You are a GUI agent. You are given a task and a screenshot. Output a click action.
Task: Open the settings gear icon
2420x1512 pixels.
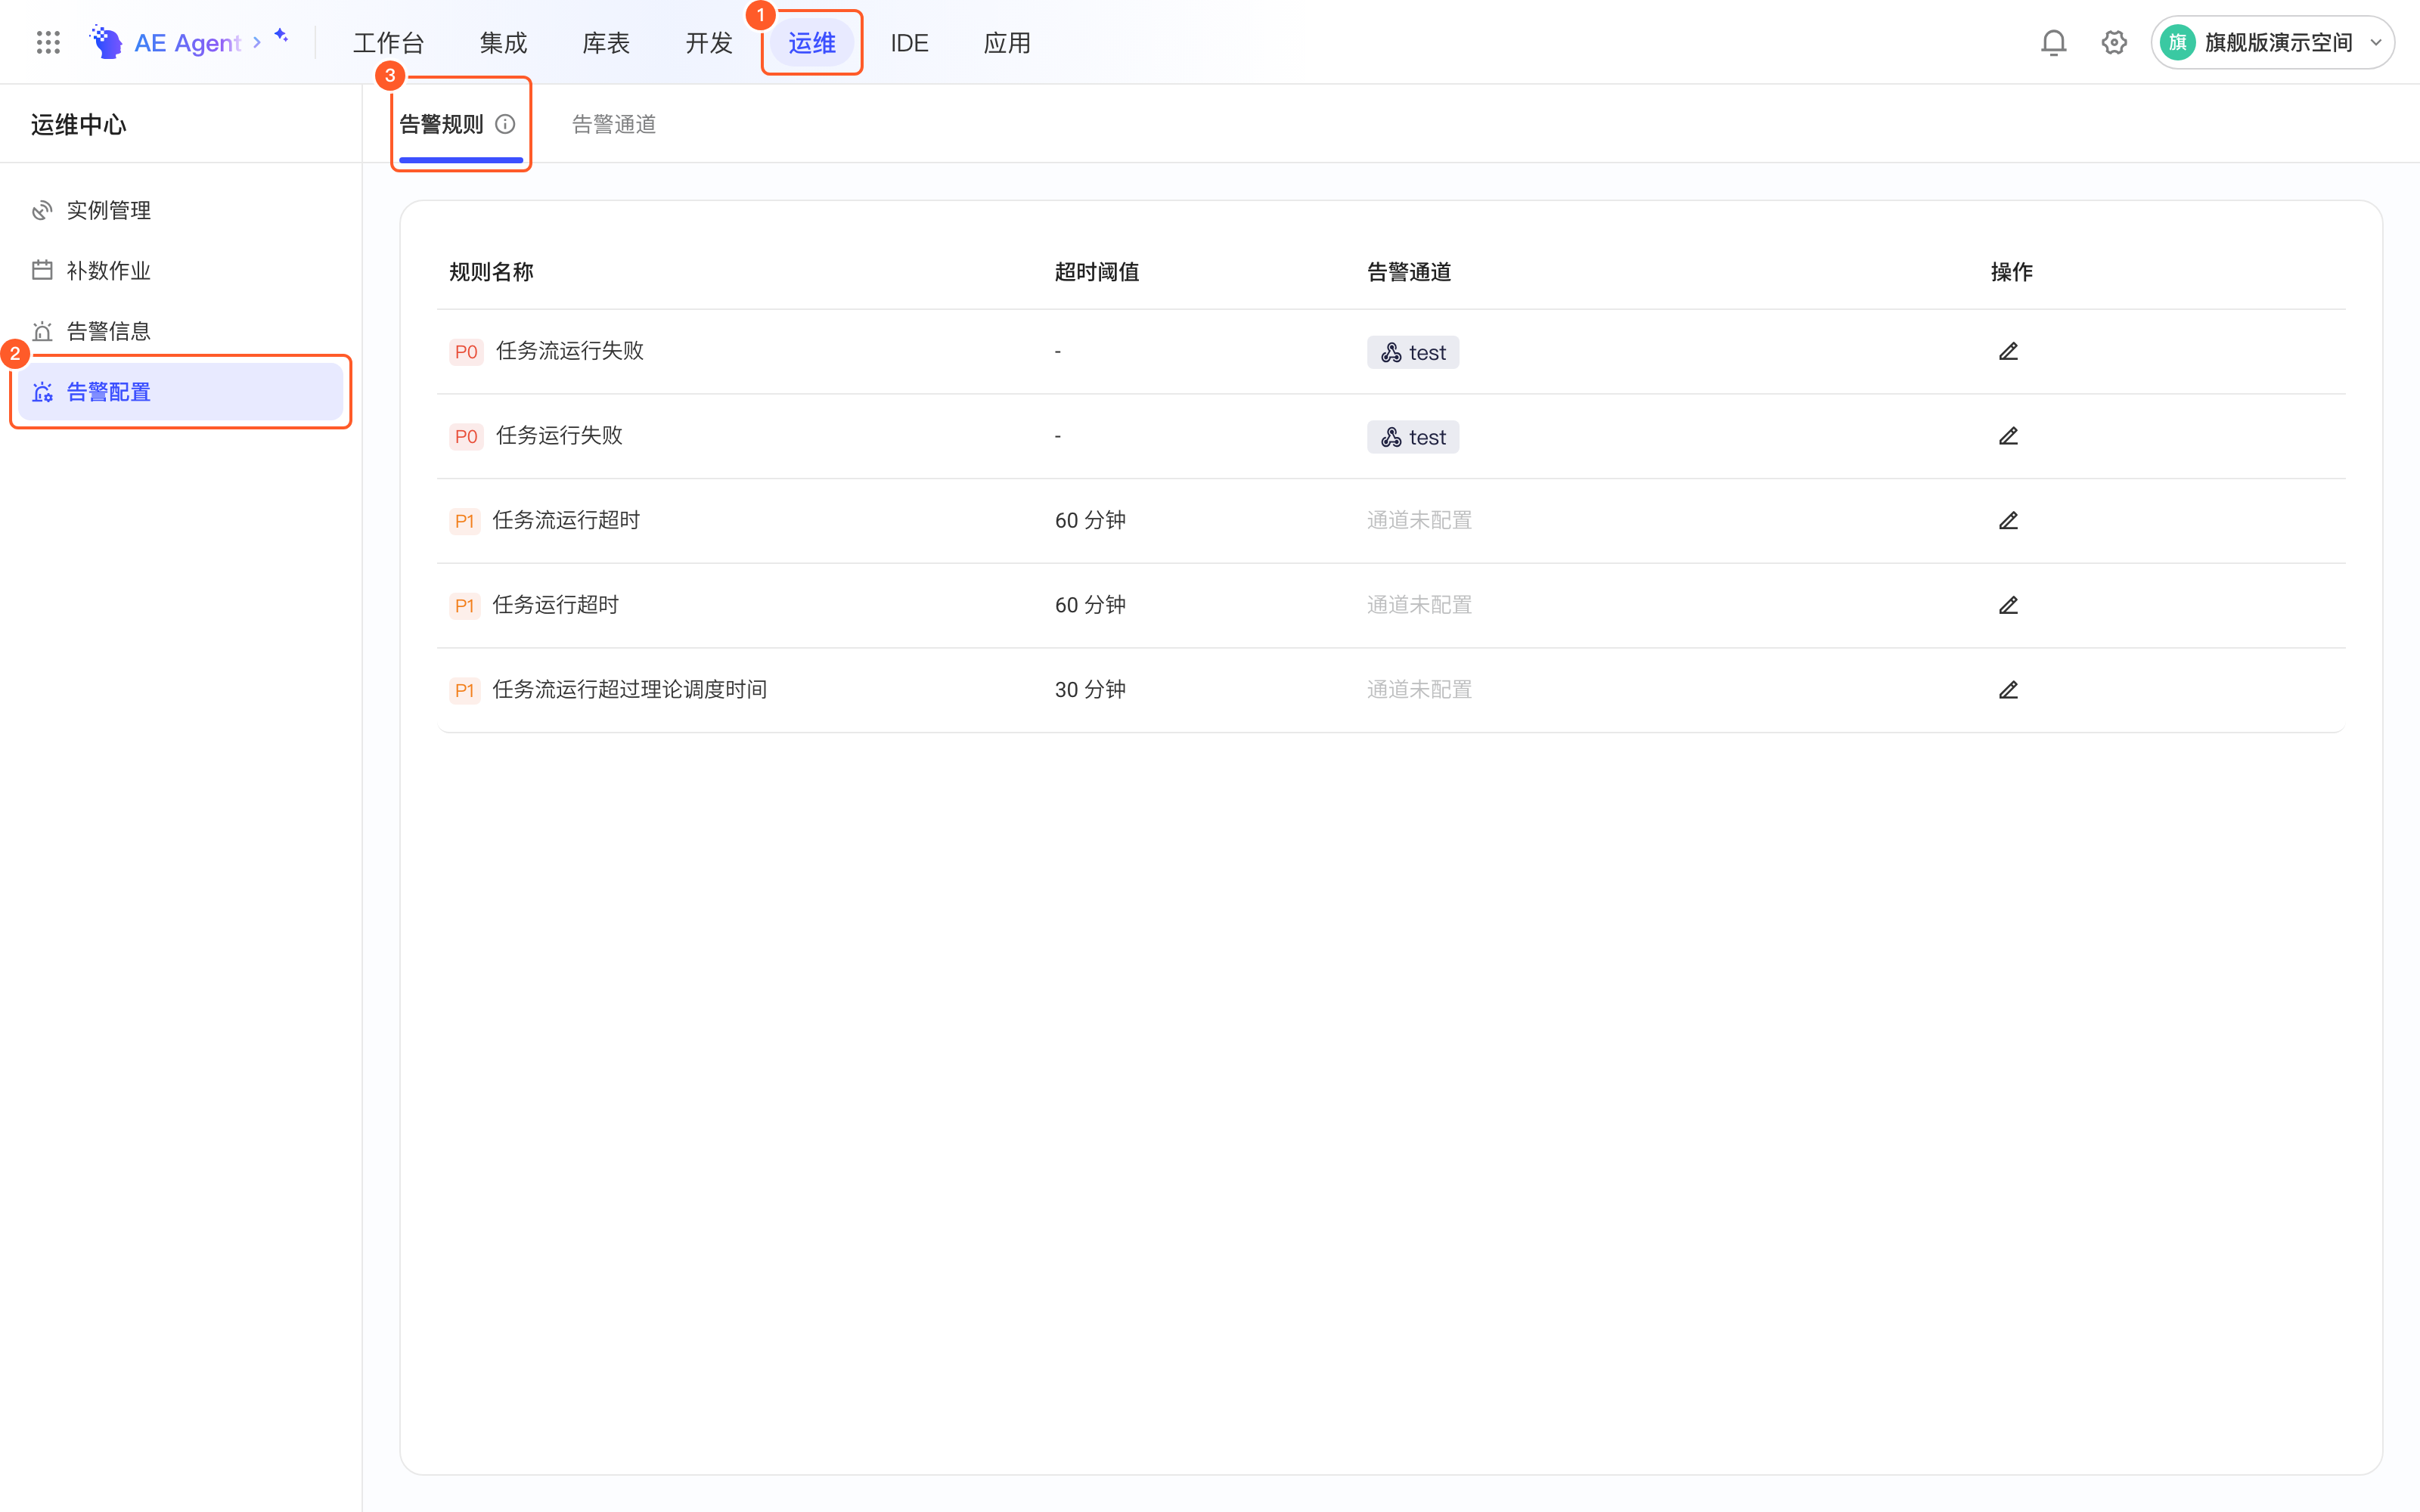click(2114, 42)
